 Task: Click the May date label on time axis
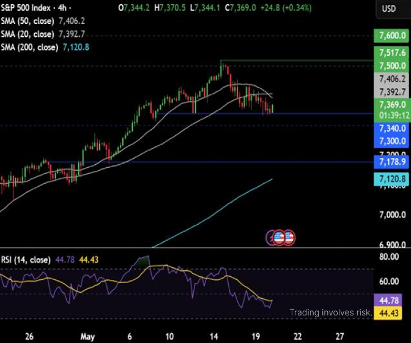[x=87, y=337]
